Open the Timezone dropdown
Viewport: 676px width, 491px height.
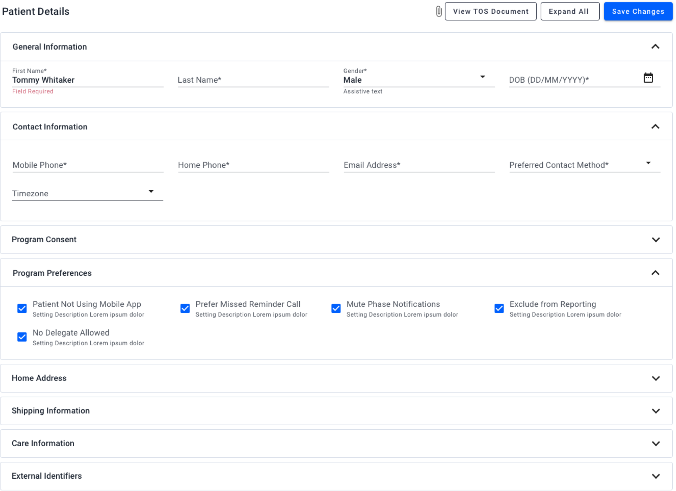(151, 192)
